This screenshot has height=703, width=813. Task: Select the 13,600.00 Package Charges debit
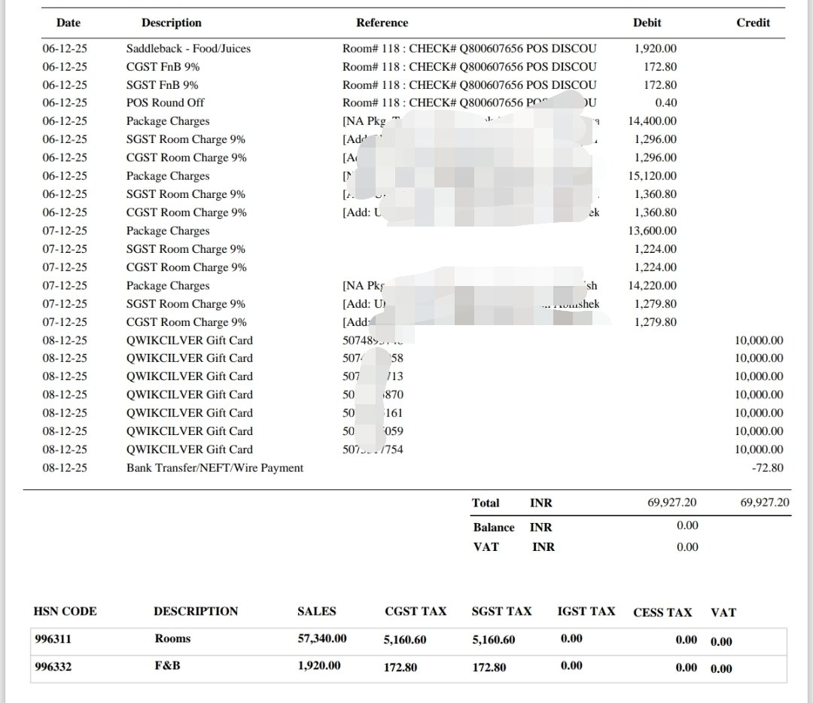point(652,231)
